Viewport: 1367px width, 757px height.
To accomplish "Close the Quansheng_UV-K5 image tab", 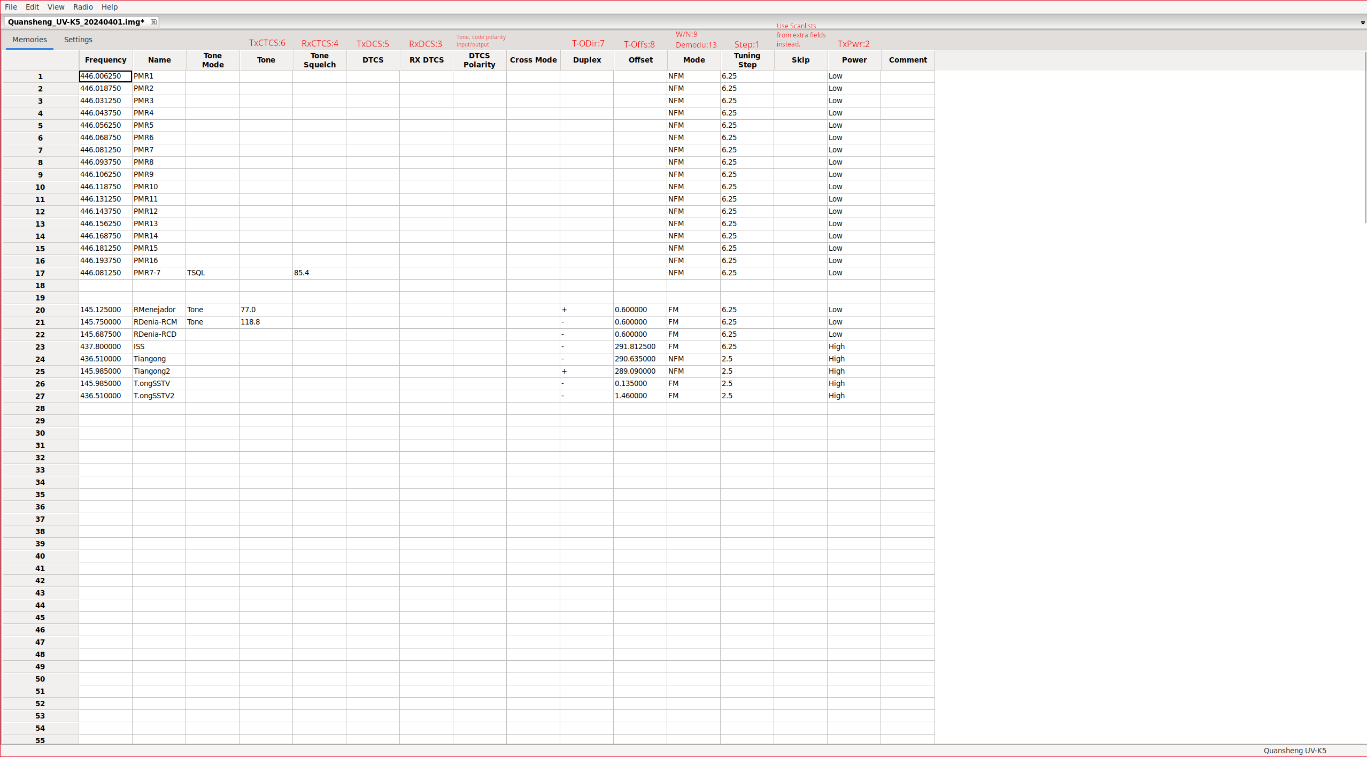I will [153, 22].
